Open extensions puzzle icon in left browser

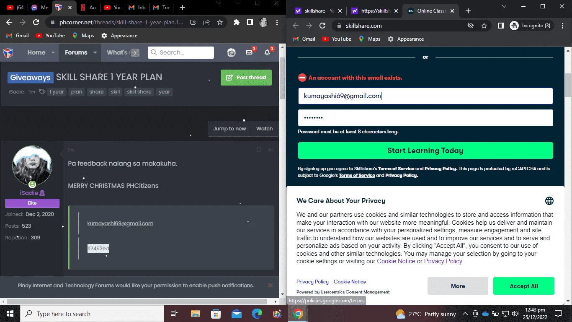coord(237,22)
